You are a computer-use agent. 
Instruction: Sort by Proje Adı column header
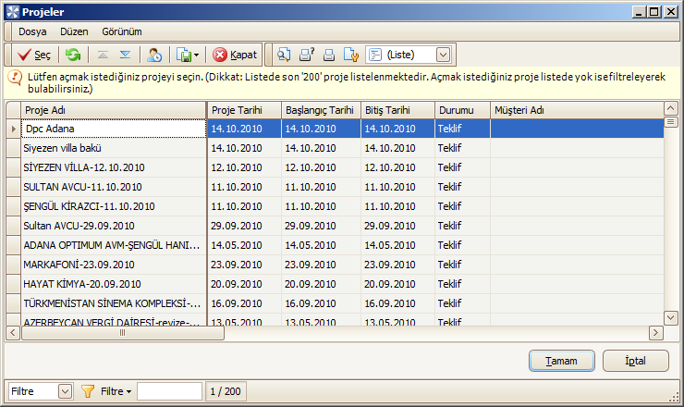114,110
